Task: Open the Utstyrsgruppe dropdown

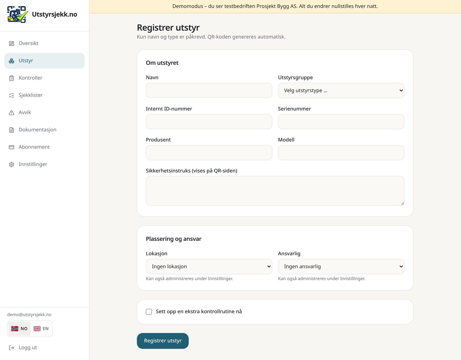Action: pyautogui.click(x=341, y=90)
